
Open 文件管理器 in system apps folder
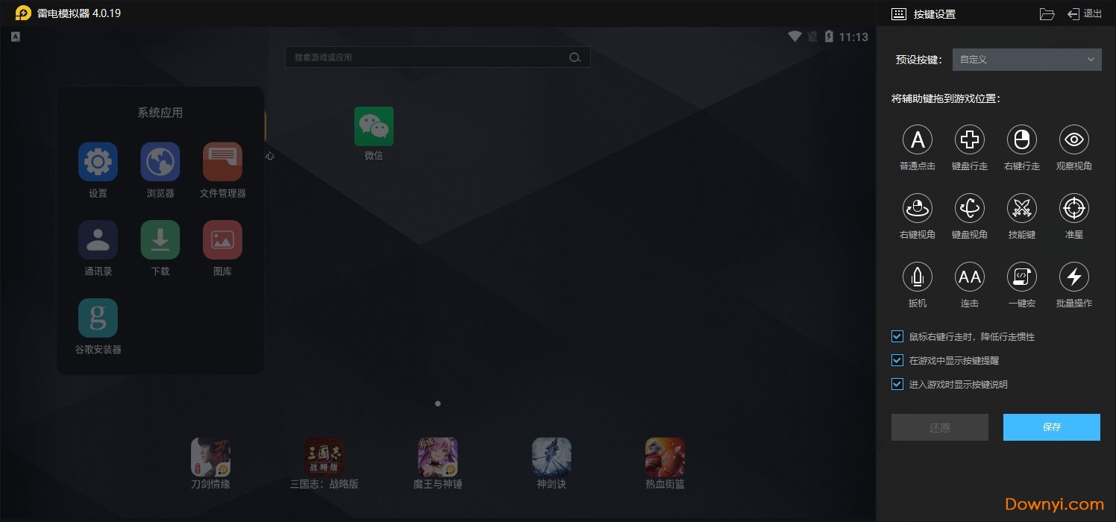pos(222,162)
